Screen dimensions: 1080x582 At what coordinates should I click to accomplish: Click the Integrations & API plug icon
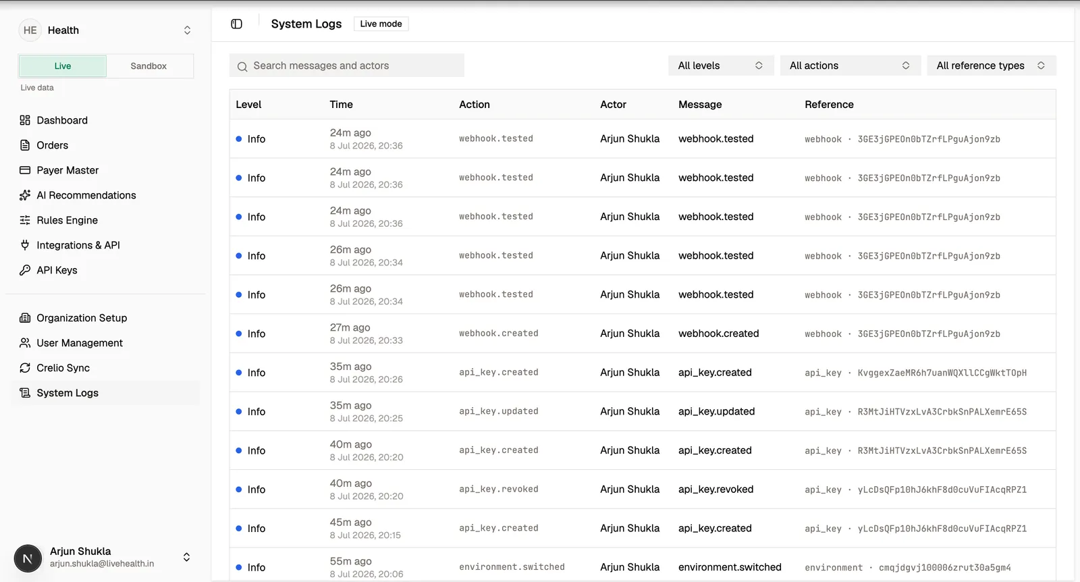(25, 245)
